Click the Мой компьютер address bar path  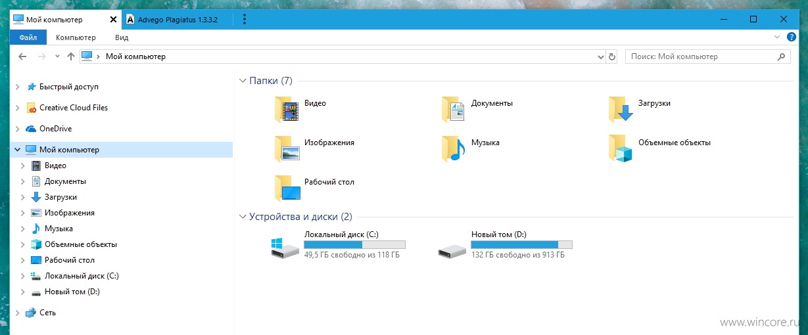(x=135, y=56)
